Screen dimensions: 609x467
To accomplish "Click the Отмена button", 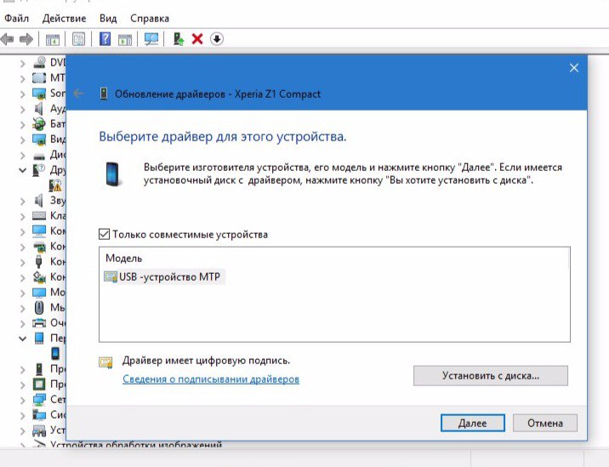I will (x=545, y=423).
